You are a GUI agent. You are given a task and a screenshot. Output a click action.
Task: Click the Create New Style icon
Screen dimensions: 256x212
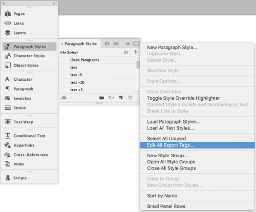[x=121, y=98]
